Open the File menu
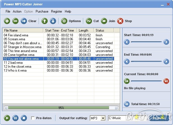Screen dimensions: 173x125 [8, 11]
